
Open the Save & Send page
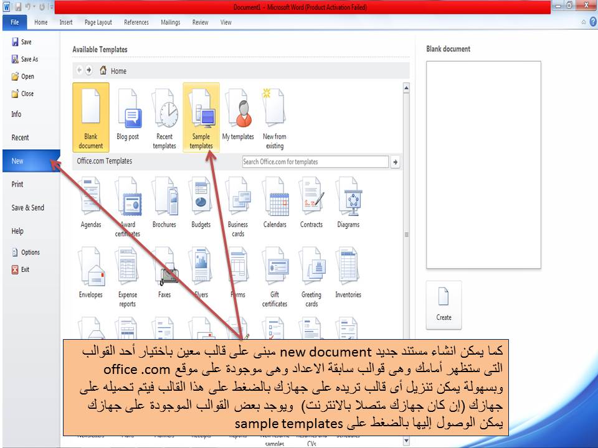click(28, 208)
